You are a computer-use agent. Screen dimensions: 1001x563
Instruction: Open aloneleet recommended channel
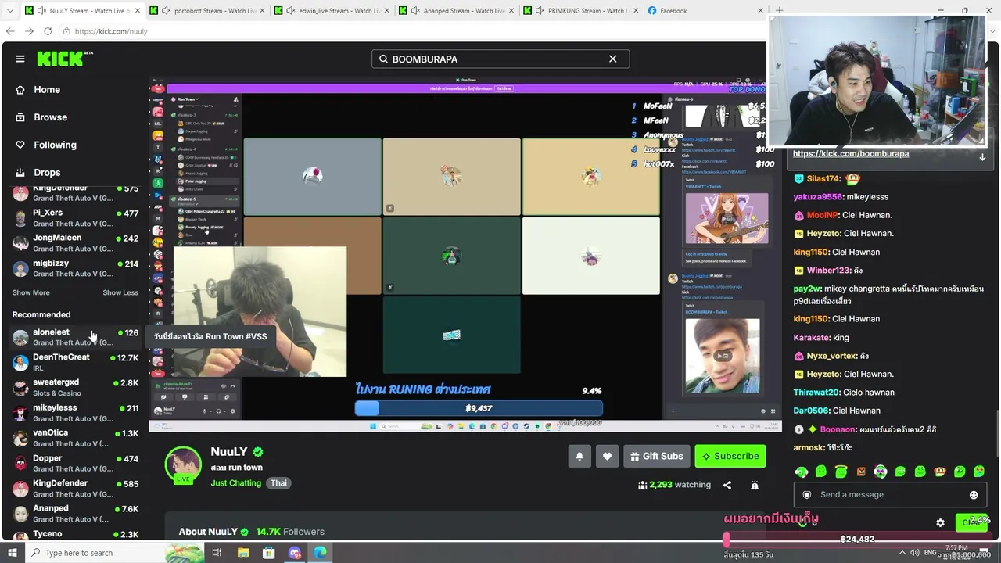(75, 337)
